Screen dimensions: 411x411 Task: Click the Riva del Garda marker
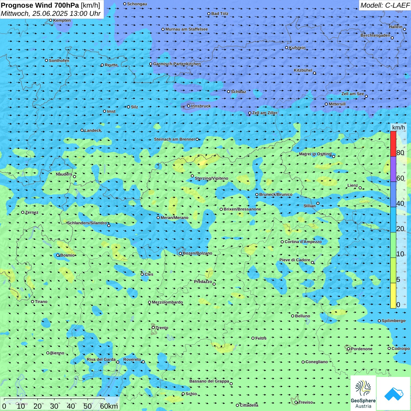[118, 362]
